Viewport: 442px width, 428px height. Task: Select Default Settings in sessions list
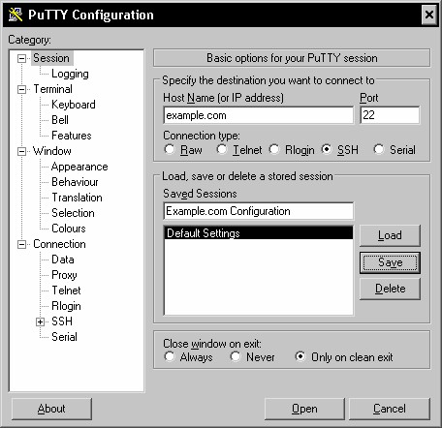pos(259,233)
